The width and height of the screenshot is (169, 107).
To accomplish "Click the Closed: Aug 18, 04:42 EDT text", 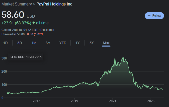I will [20, 30].
